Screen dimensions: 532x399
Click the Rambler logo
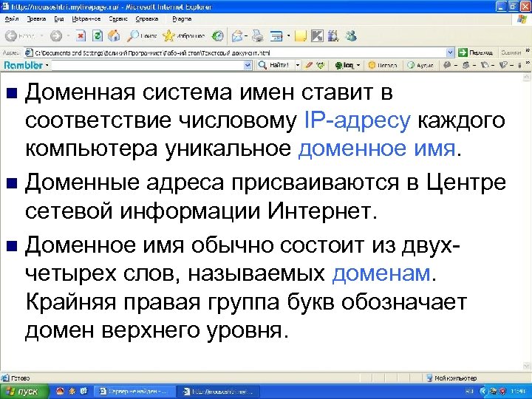pyautogui.click(x=23, y=65)
